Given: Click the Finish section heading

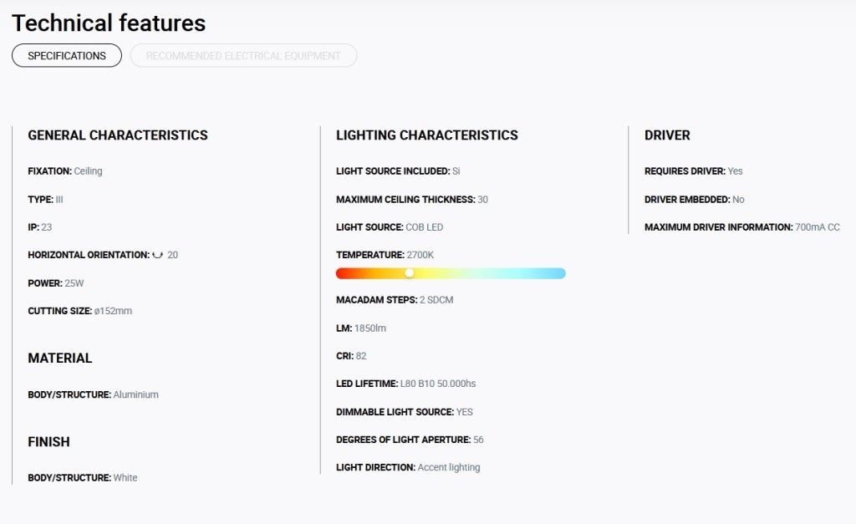Looking at the screenshot, I should 49,441.
